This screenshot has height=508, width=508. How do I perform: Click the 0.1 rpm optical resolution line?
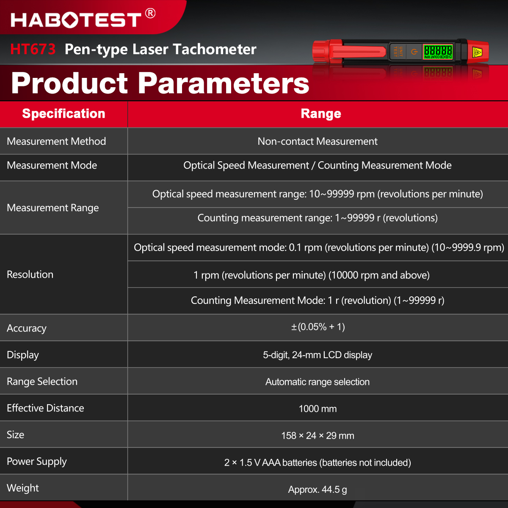click(319, 248)
